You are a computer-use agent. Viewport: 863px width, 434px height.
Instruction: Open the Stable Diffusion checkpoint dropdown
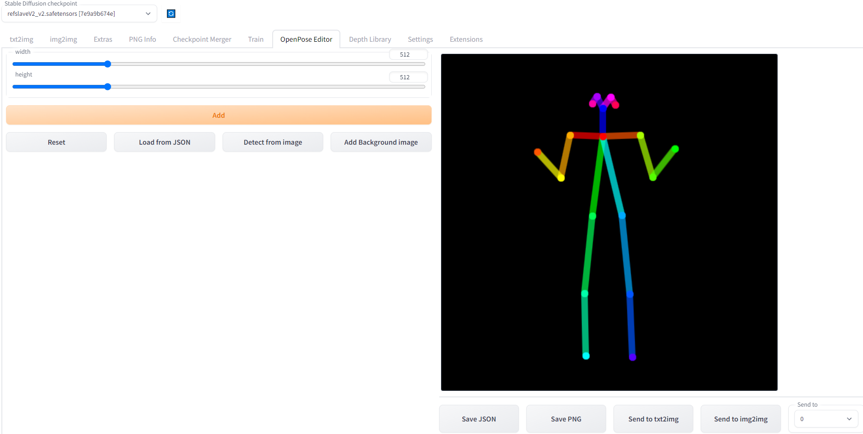pyautogui.click(x=79, y=13)
